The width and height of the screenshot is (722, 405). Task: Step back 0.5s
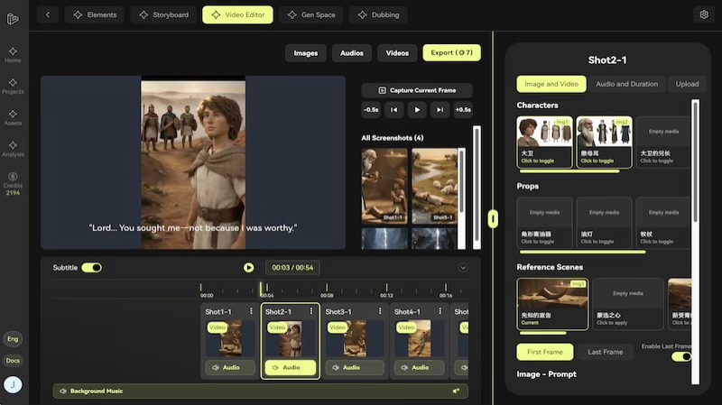(x=371, y=109)
